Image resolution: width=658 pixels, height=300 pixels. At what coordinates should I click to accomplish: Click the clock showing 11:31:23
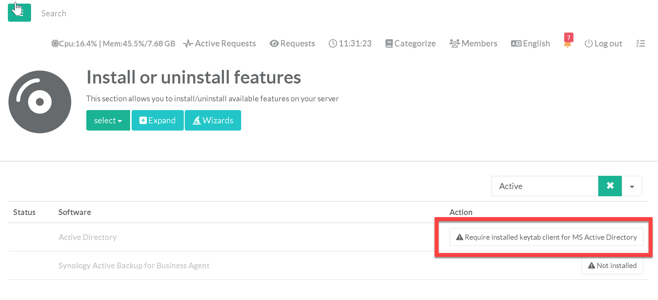click(x=350, y=44)
